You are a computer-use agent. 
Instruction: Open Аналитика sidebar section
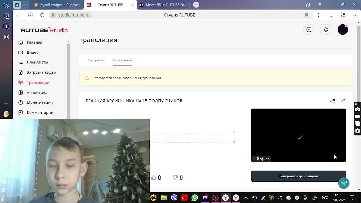(37, 93)
